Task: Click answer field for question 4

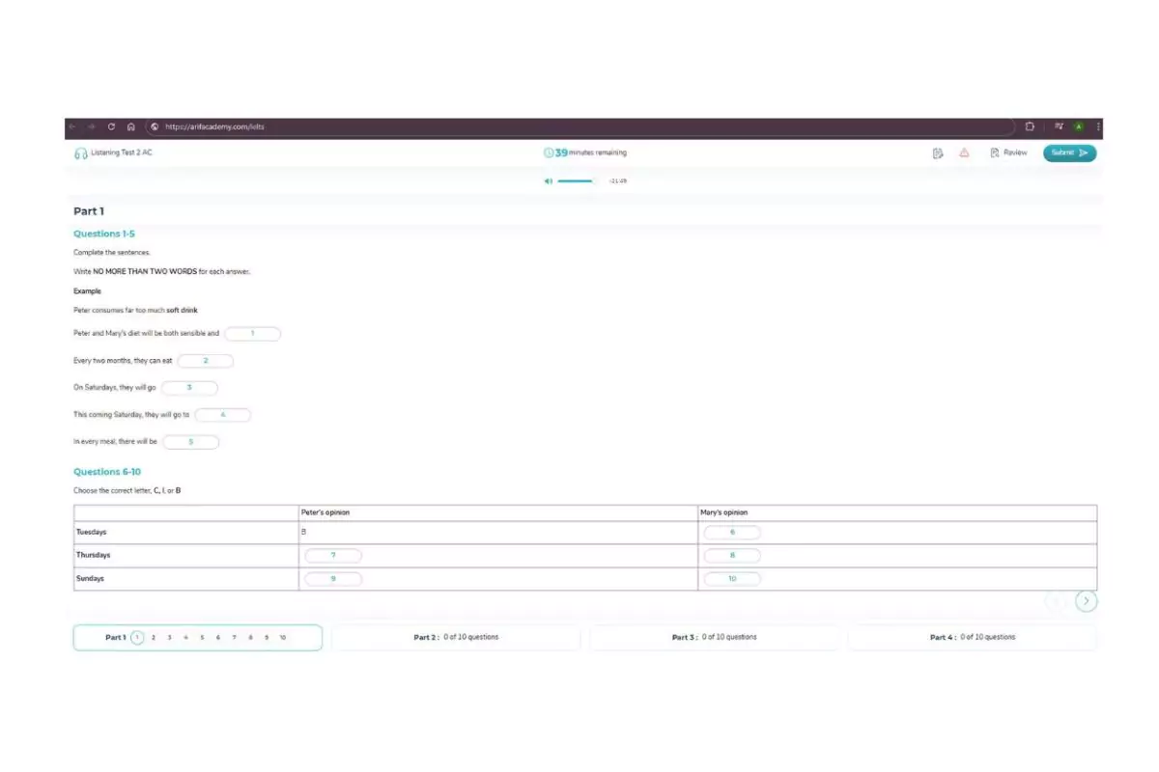Action: 223,415
